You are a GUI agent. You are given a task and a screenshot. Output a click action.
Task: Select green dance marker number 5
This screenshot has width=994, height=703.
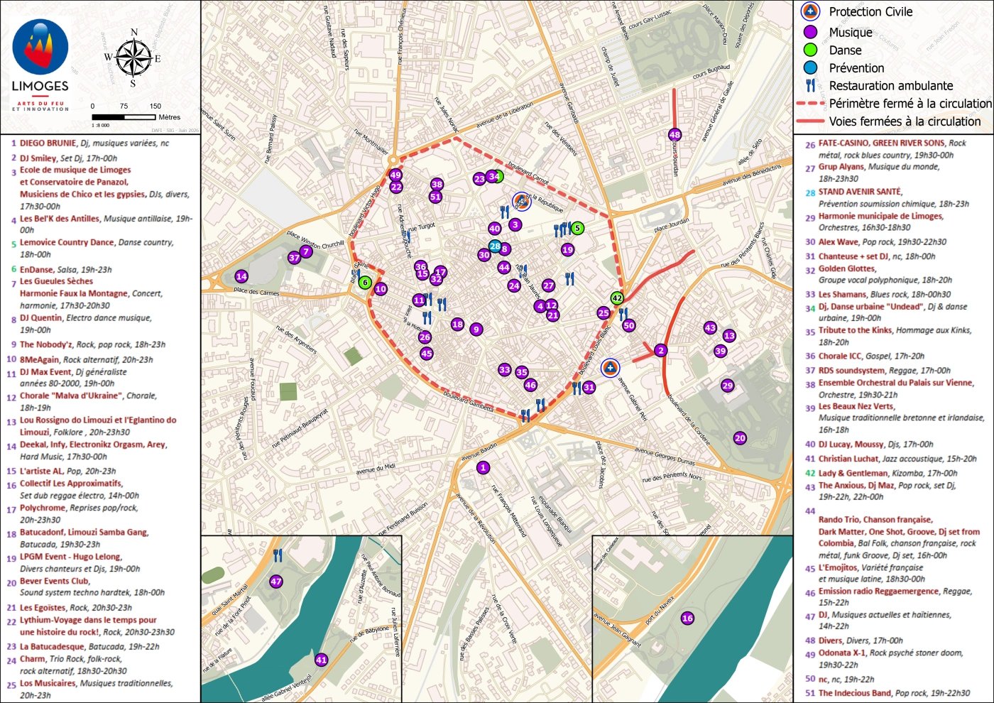click(x=577, y=228)
